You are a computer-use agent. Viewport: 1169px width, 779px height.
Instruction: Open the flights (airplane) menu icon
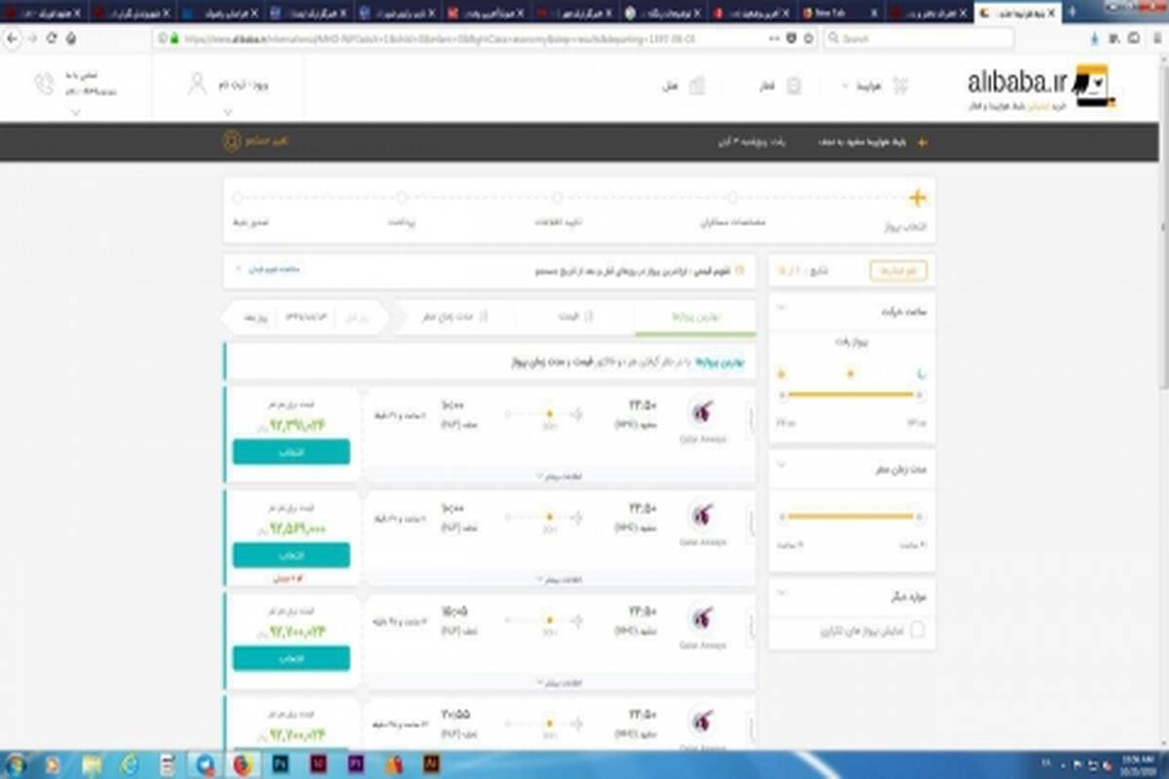899,86
